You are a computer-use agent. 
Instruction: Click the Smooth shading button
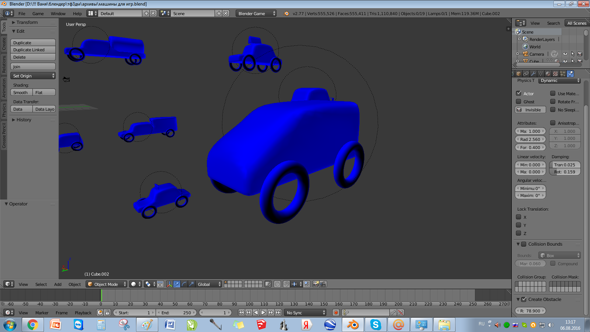pos(21,92)
